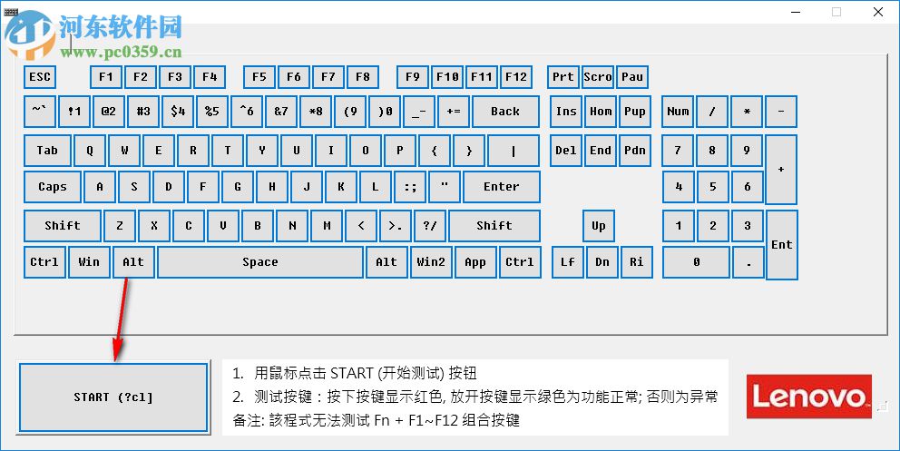
Task: Click the keyboard icon in title bar
Action: tap(11, 12)
